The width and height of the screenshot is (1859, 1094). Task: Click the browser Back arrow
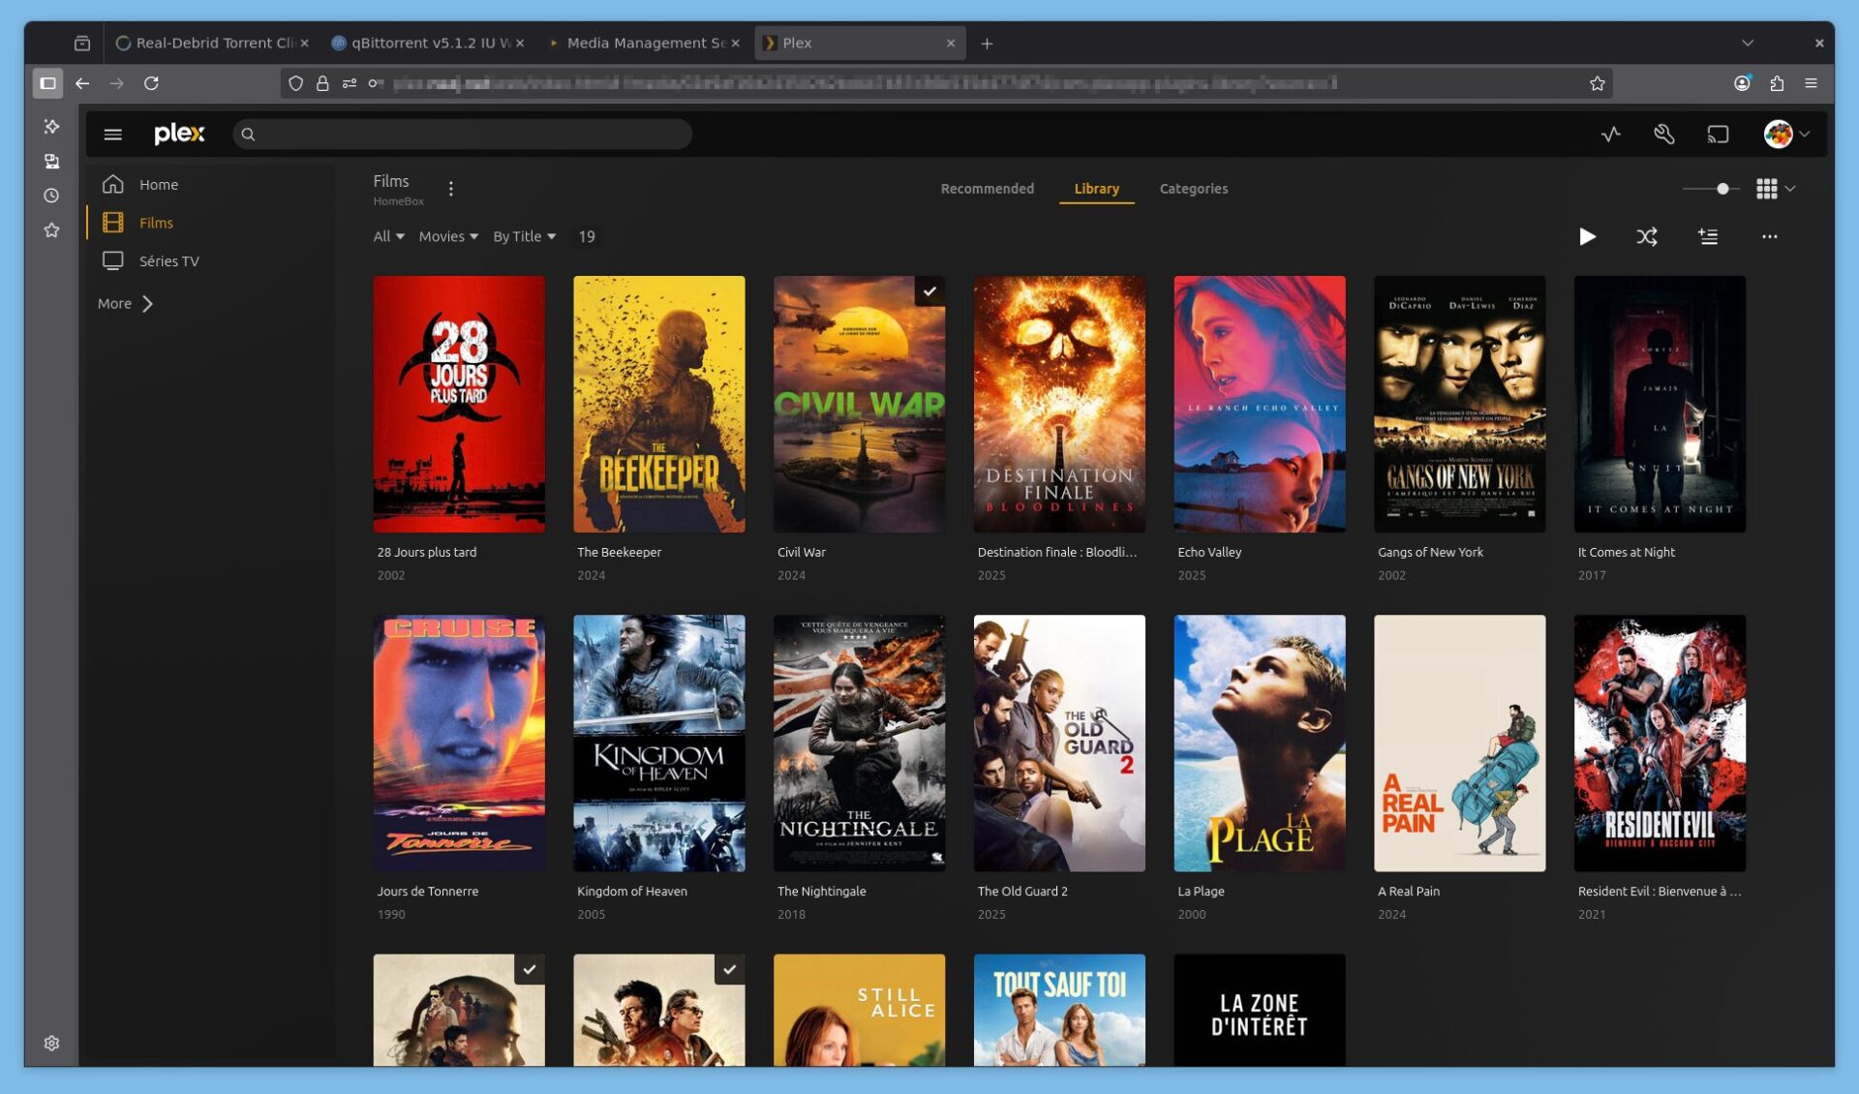[82, 83]
